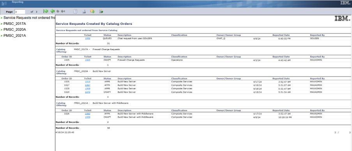Click the Operations classification cell
This screenshot has height=151, width=352.
coord(177,60)
